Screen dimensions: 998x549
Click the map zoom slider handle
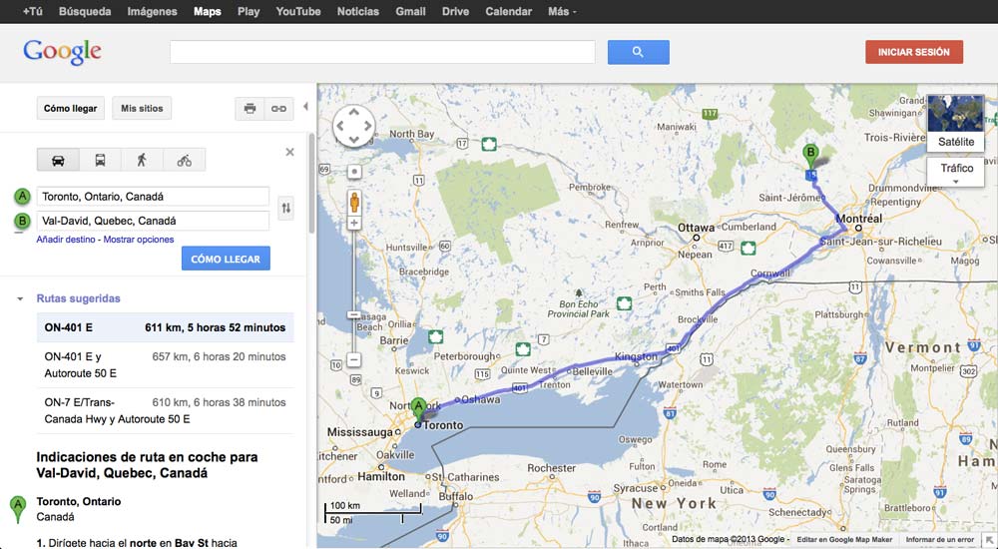coord(354,314)
